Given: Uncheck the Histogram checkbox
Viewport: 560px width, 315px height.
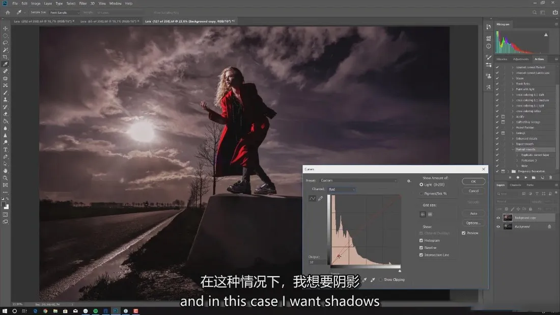Looking at the screenshot, I should [421, 241].
